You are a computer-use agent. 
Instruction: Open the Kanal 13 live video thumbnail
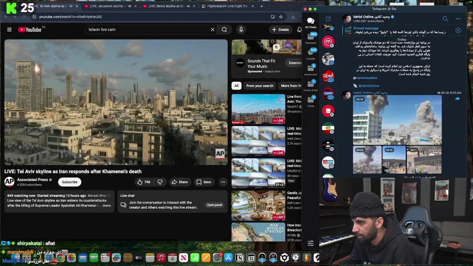click(258, 109)
